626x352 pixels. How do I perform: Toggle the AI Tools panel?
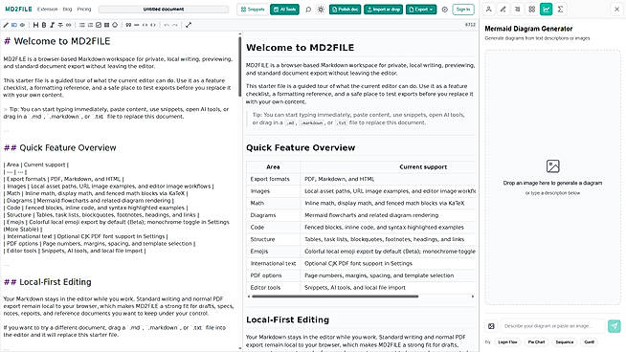(x=284, y=10)
